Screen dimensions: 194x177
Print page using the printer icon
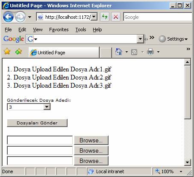coord(150,52)
